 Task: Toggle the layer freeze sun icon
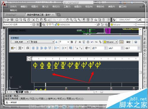tap(50, 24)
